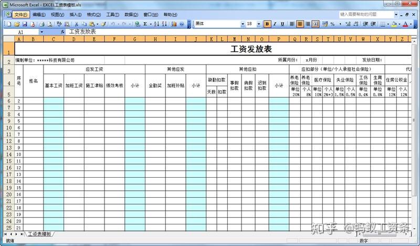
Task: Click the AutoSum sigma icon
Action: 145,24
